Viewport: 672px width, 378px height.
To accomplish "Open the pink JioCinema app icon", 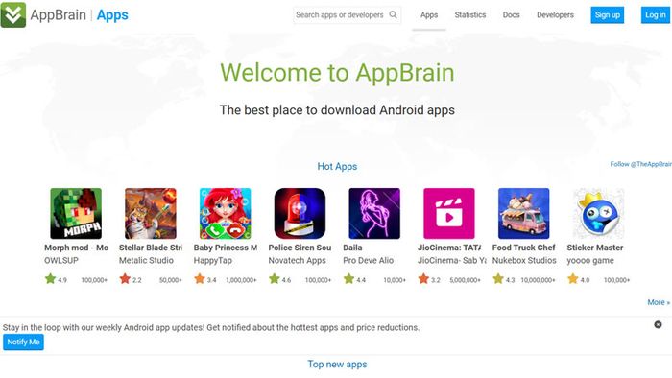I will [448, 213].
